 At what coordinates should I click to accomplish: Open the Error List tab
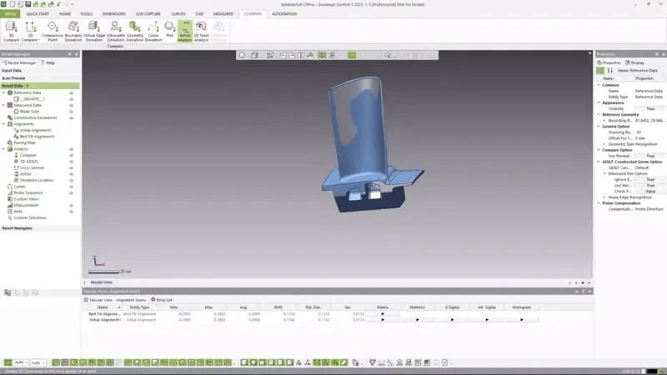click(162, 299)
